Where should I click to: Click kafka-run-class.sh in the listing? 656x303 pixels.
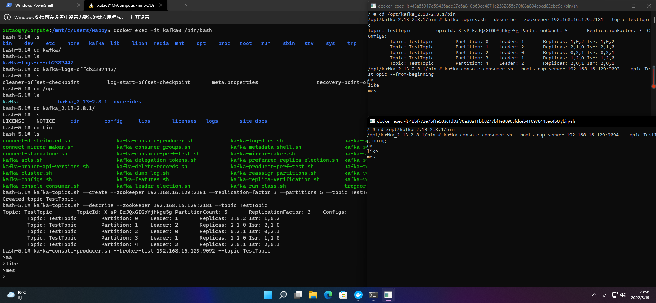258,186
